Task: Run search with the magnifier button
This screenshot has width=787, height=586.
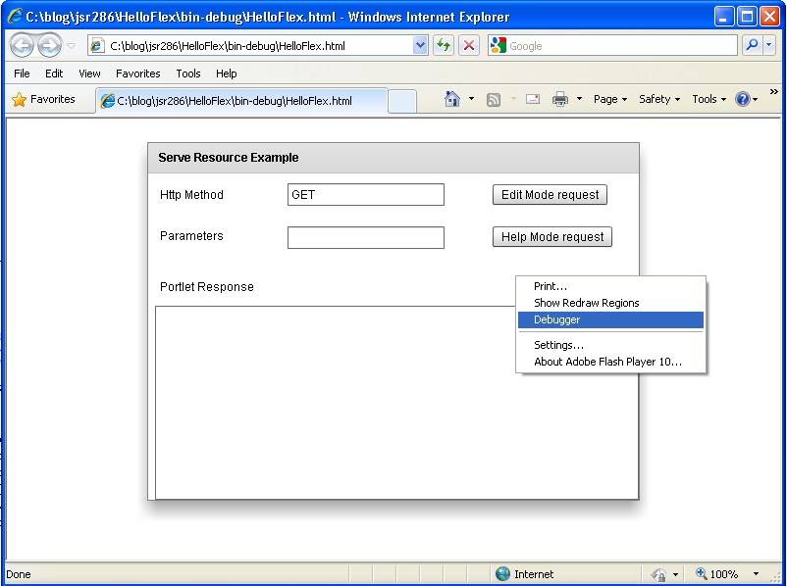Action: 752,46
